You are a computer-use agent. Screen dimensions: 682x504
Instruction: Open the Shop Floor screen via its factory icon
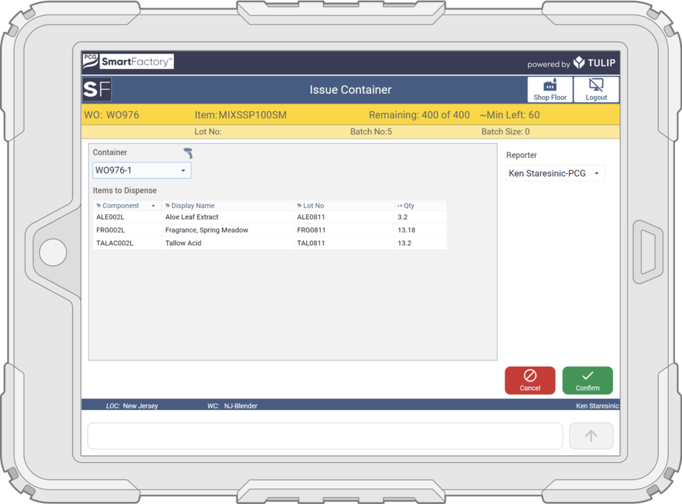550,89
